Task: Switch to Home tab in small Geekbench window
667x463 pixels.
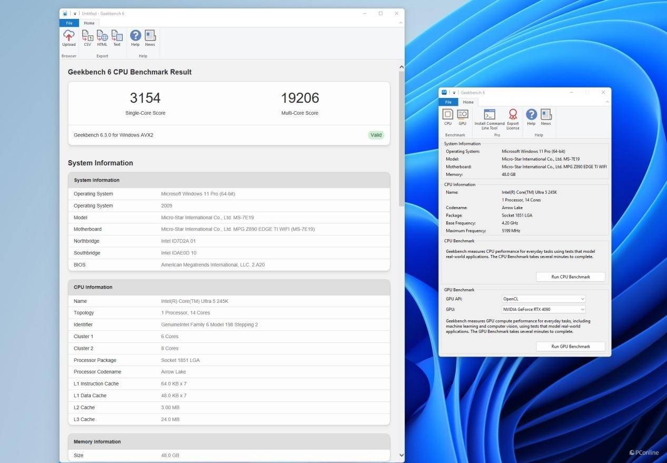Action: [468, 102]
